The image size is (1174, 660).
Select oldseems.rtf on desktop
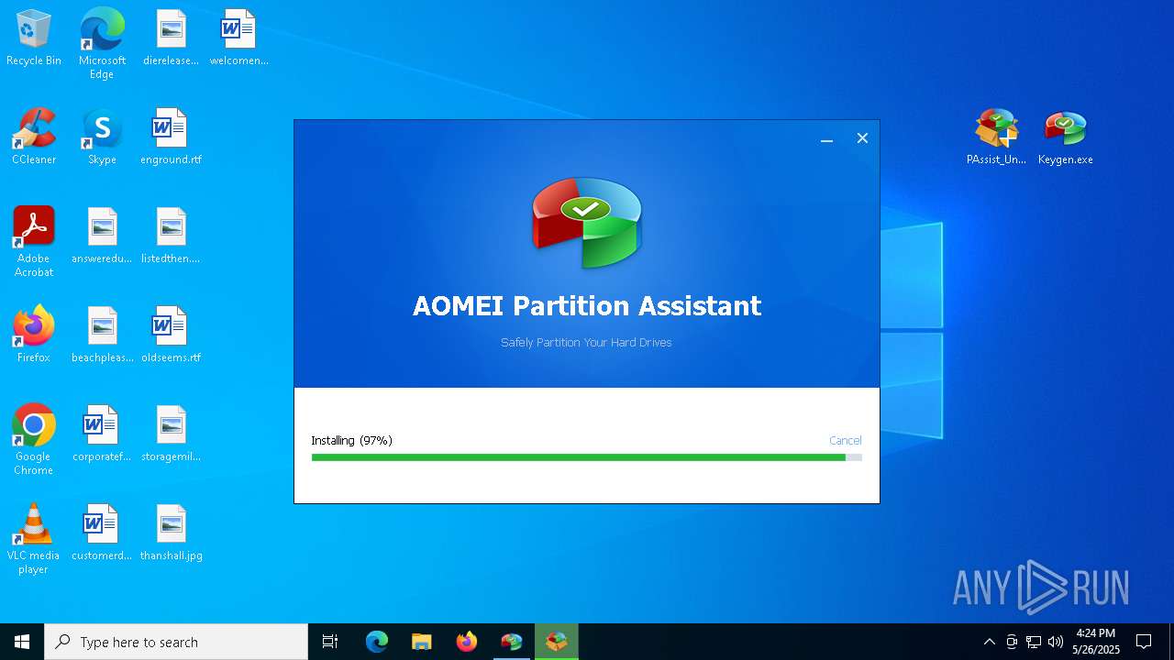(x=171, y=335)
